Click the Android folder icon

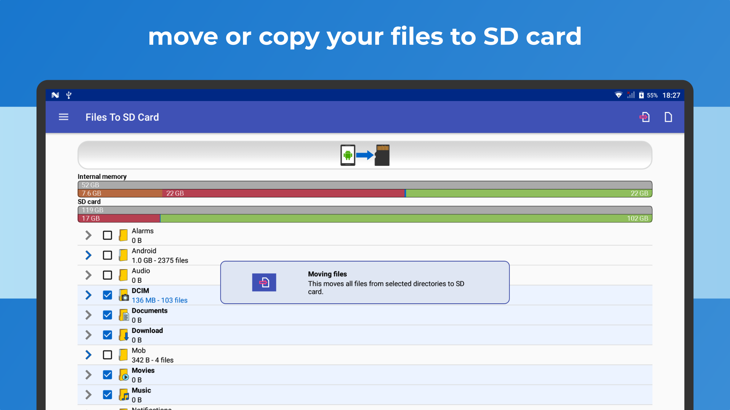pyautogui.click(x=123, y=255)
